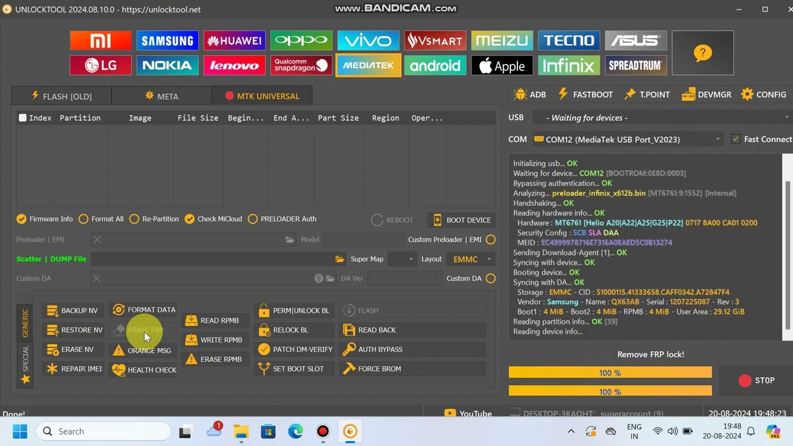The height and width of the screenshot is (446, 793).
Task: Toggle the Custom DA radio button
Action: (491, 279)
